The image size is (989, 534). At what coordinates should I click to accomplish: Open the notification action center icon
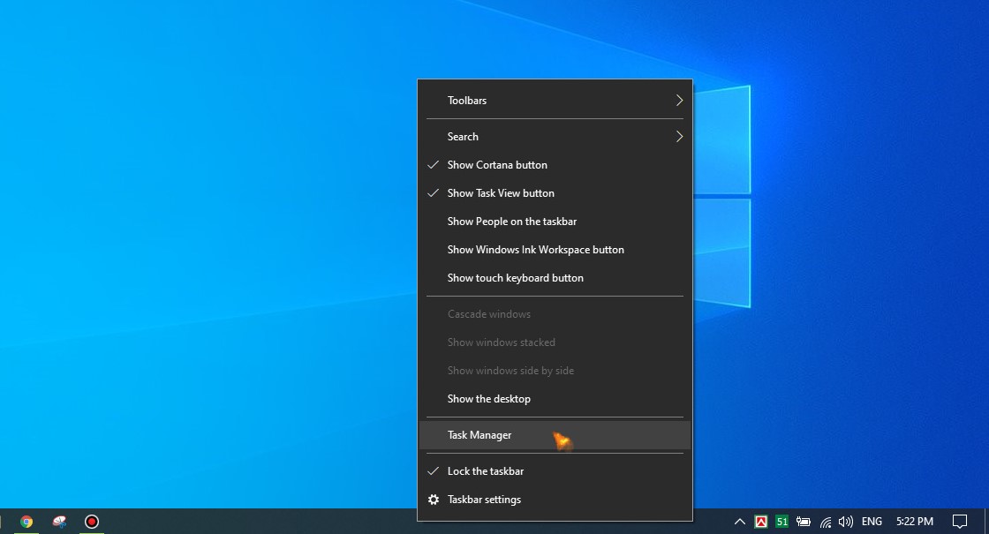[960, 522]
